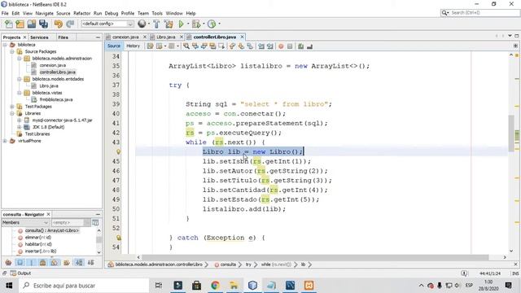The height and width of the screenshot is (293, 521).
Task: Open the Tools menu
Action: [x=157, y=13]
